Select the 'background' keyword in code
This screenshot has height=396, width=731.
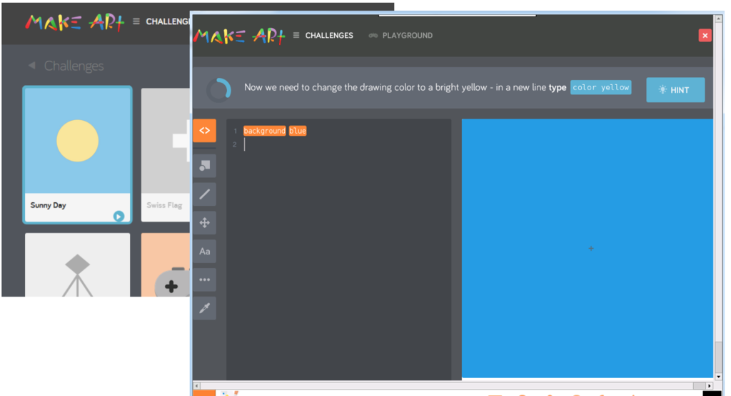(x=264, y=131)
